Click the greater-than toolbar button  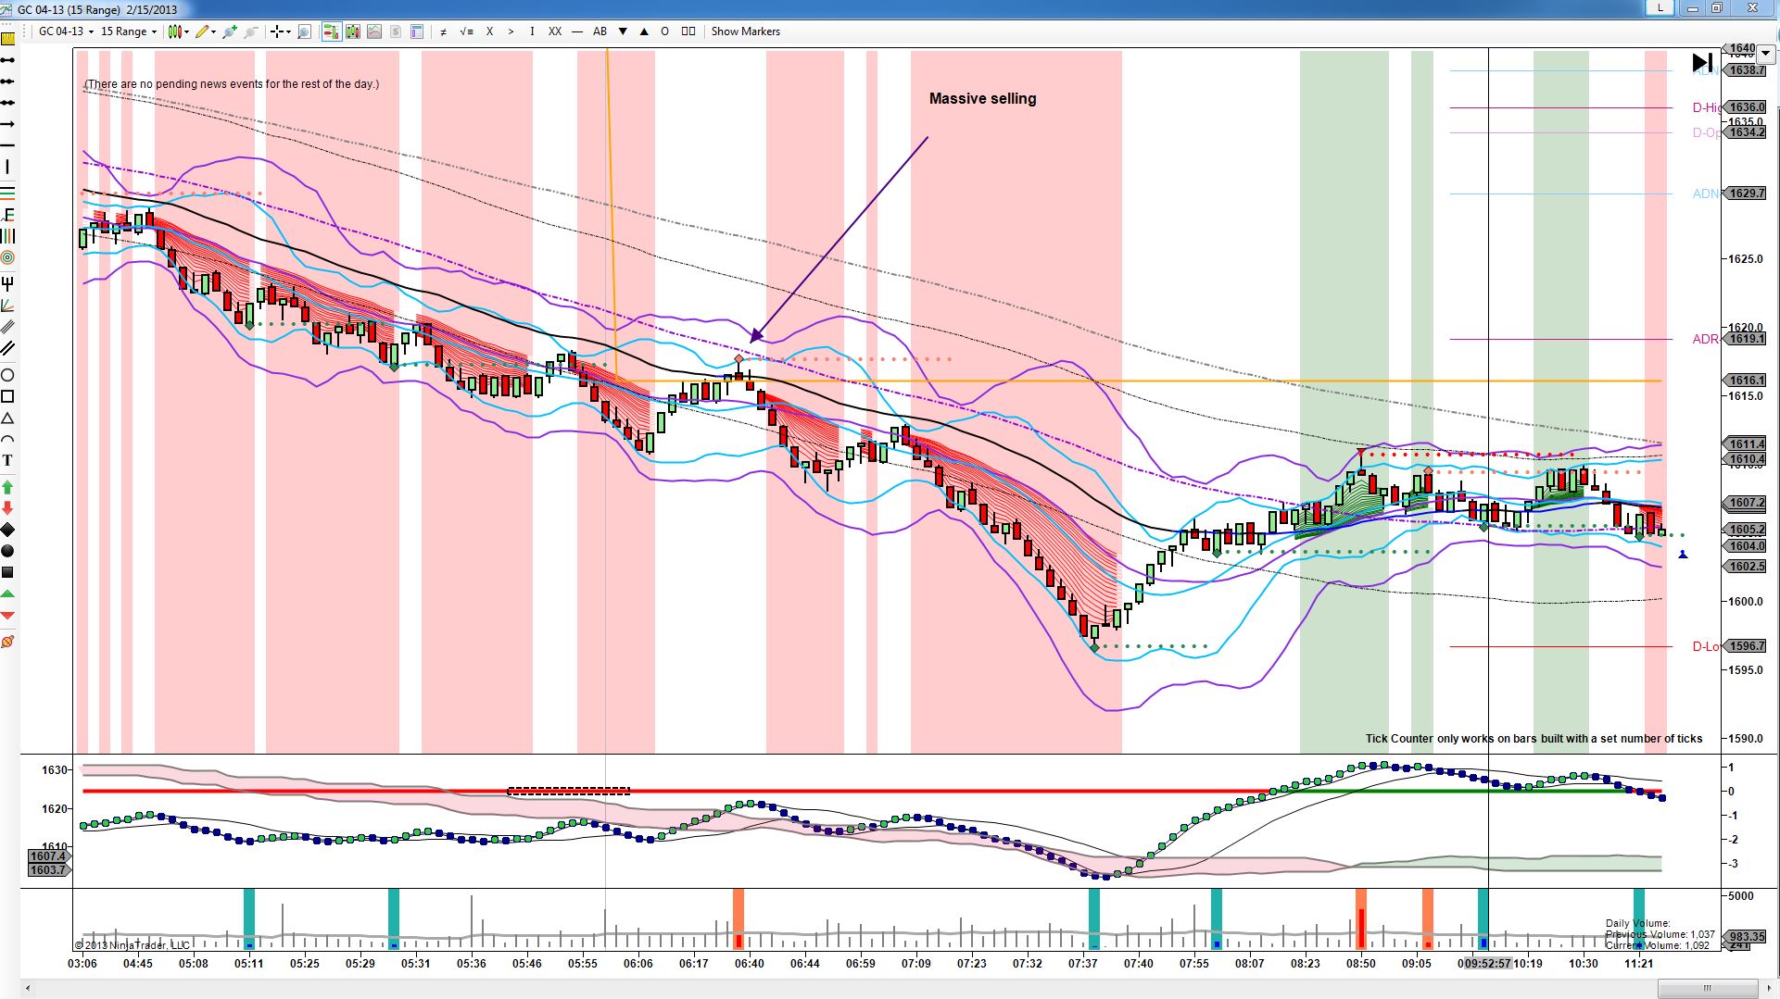tap(511, 31)
